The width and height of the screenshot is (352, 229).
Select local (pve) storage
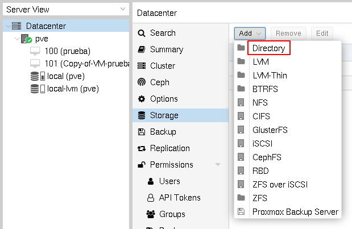[66, 76]
